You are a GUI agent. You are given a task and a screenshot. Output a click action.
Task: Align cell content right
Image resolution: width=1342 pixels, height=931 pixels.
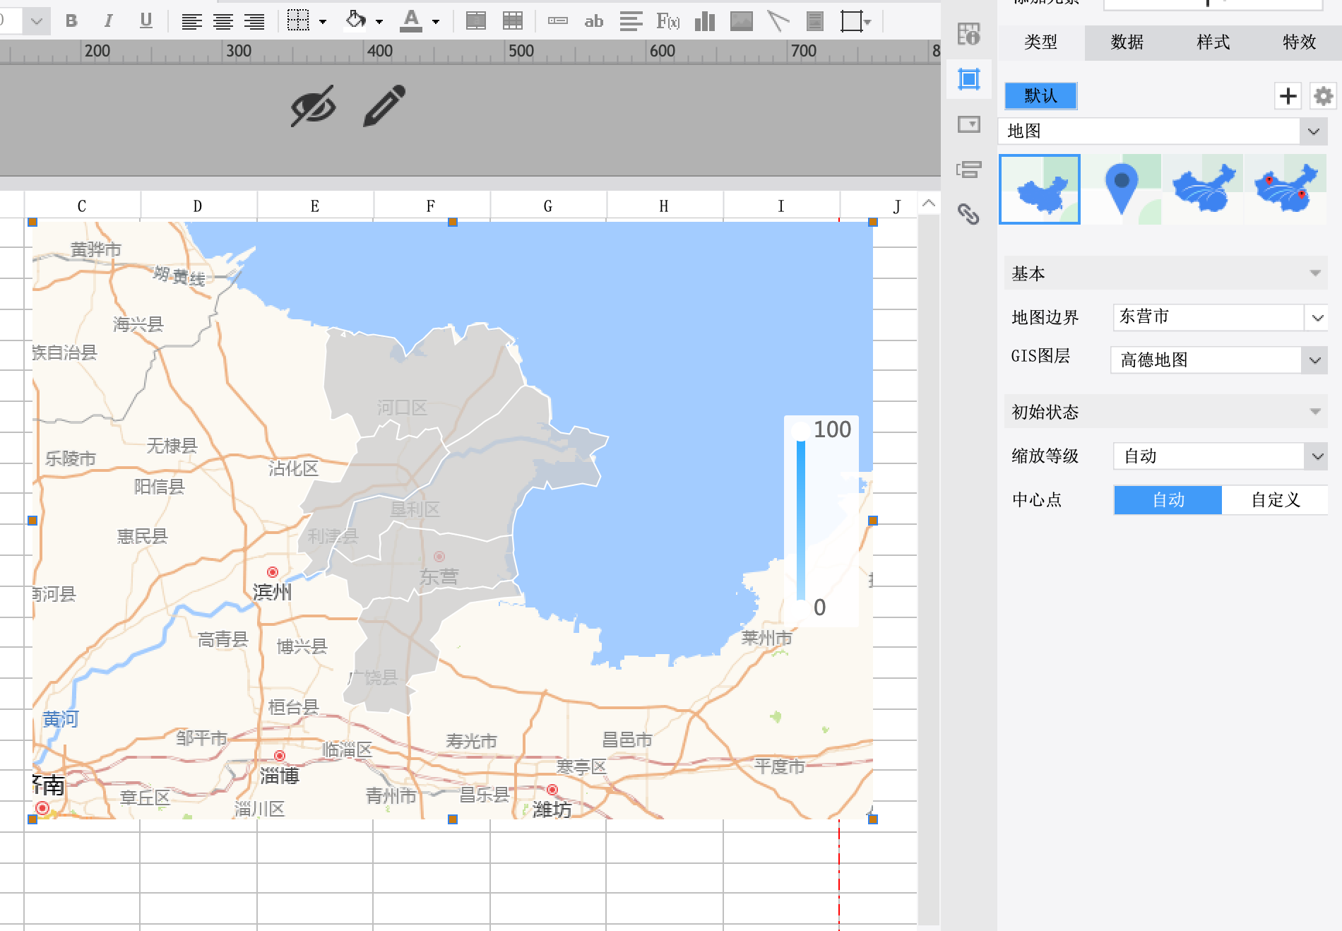254,22
